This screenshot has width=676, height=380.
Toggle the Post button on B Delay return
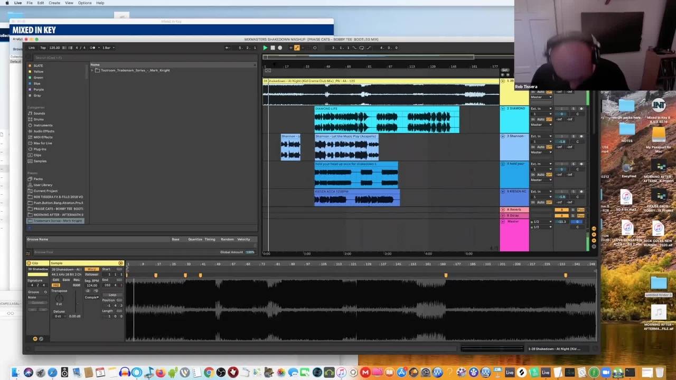tap(581, 216)
